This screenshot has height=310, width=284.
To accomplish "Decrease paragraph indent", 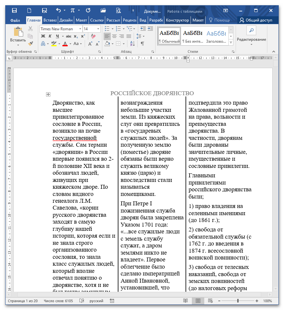I will click(x=143, y=29).
